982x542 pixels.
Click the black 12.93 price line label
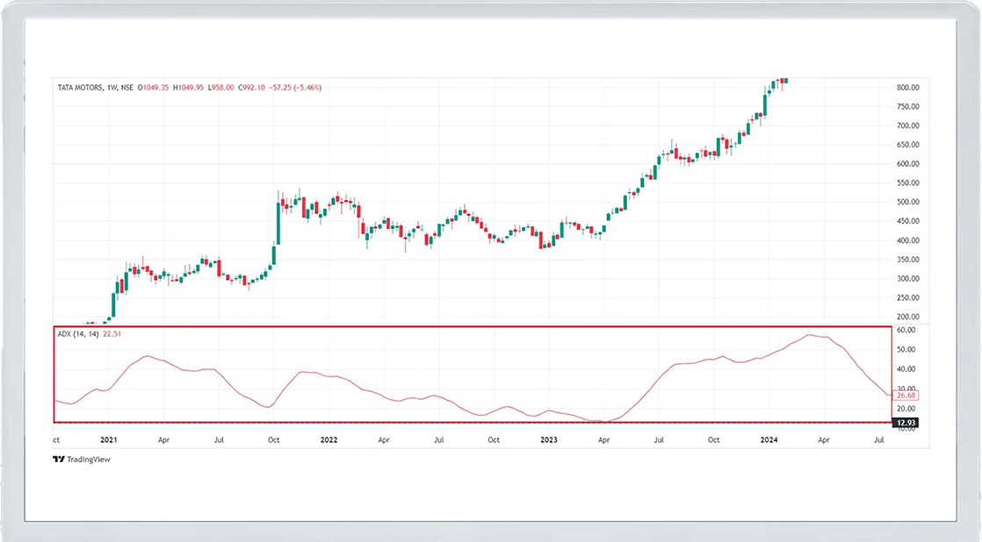click(x=906, y=424)
